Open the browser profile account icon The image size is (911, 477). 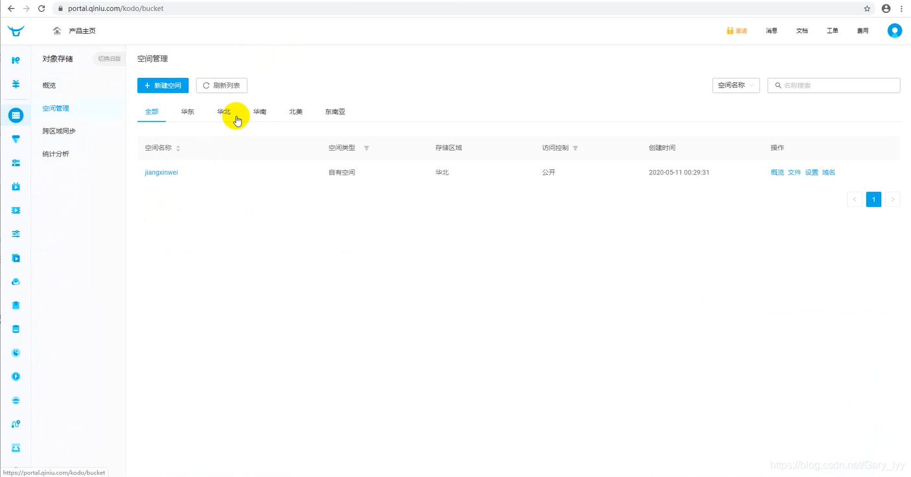[x=886, y=8]
